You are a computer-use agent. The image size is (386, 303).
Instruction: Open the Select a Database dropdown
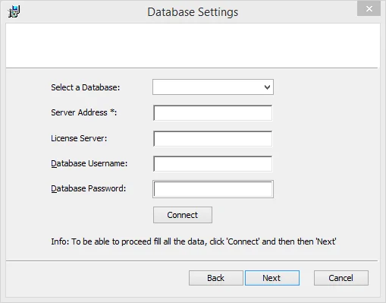coord(213,87)
